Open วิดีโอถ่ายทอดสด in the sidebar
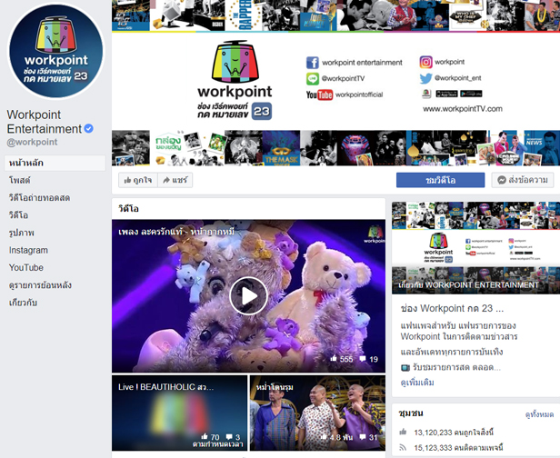 39,198
